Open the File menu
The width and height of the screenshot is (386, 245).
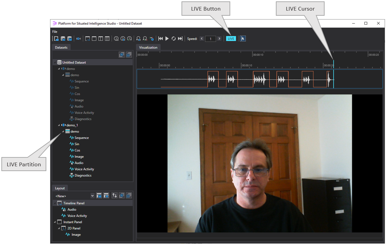[55, 31]
